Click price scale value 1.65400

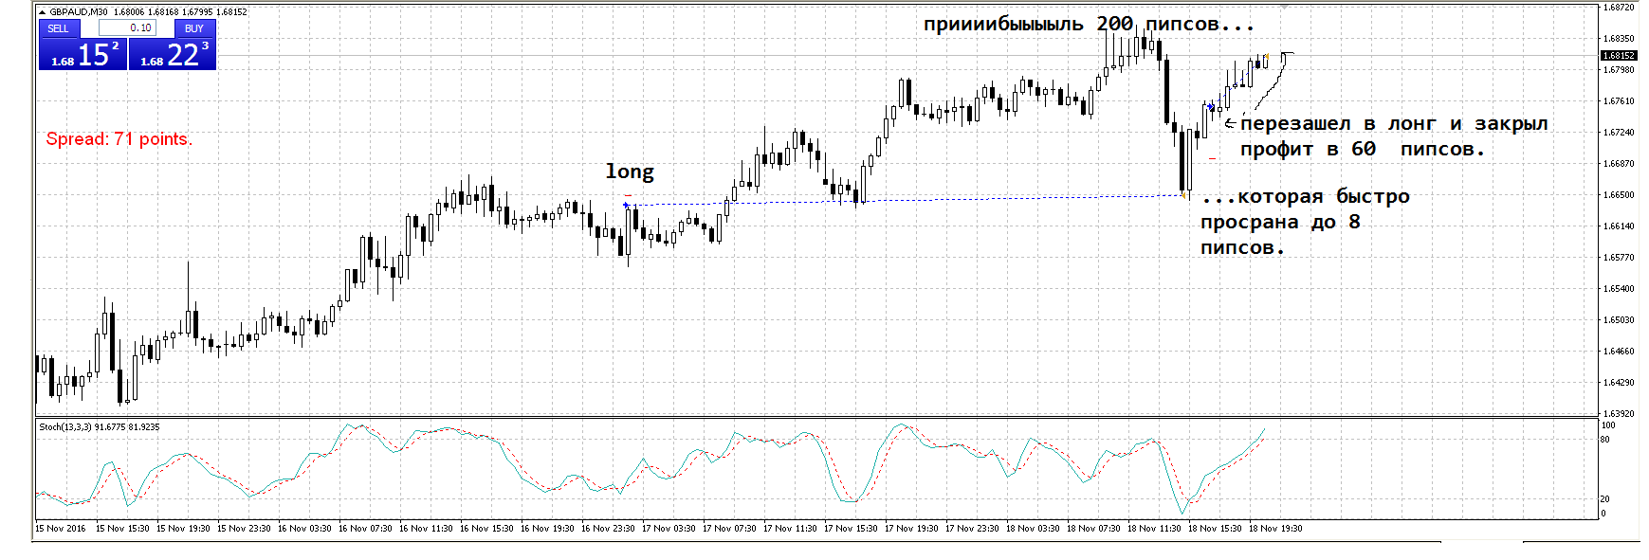coord(1619,289)
